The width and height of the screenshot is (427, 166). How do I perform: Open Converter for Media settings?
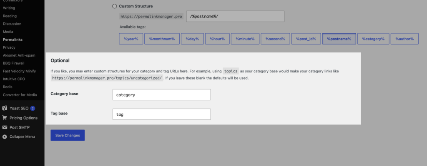point(20,94)
